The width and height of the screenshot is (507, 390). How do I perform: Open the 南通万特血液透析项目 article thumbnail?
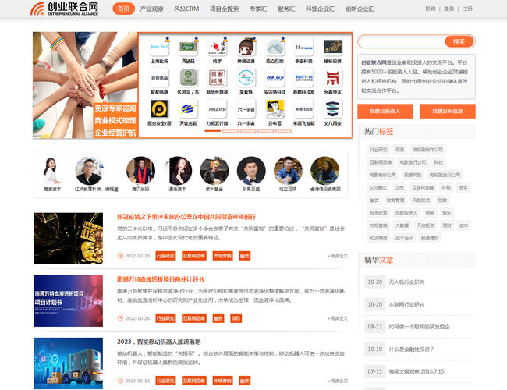pyautogui.click(x=69, y=300)
